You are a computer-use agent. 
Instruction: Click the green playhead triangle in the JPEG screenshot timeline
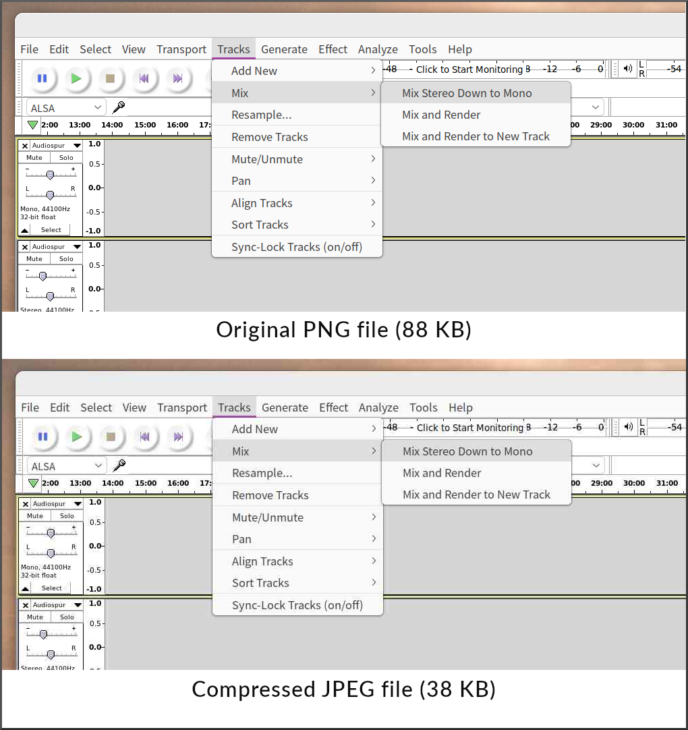[33, 483]
